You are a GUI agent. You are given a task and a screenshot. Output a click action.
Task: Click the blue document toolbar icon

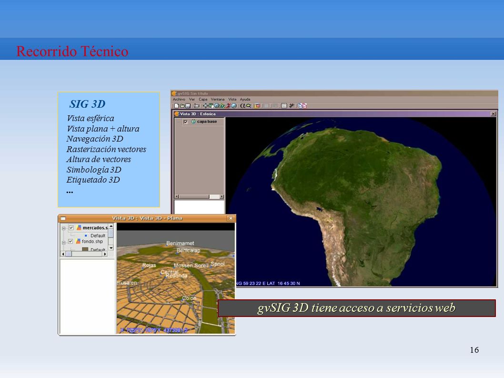[x=300, y=106]
